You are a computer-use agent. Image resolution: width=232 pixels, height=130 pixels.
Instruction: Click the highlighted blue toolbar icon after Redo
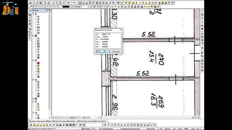(x=80, y=3)
